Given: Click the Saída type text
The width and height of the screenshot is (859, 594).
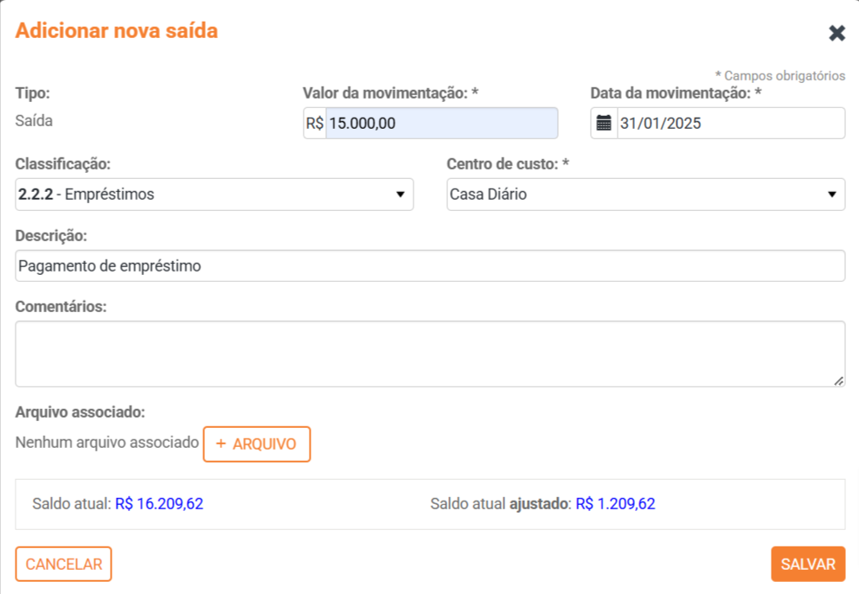Looking at the screenshot, I should (x=34, y=121).
